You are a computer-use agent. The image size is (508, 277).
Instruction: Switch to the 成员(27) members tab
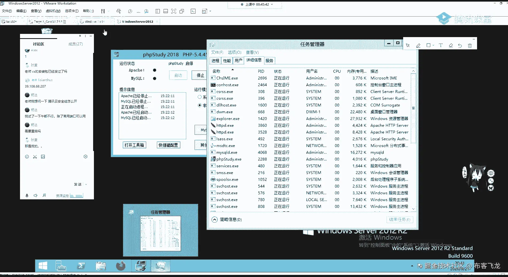click(76, 44)
